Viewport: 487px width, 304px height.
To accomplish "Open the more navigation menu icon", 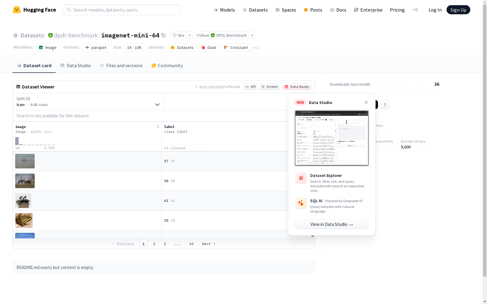I will pyautogui.click(x=415, y=10).
